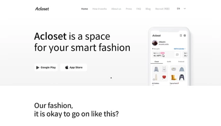Open the Recruit page link
Screen dimensions: 221x126
click(162, 9)
